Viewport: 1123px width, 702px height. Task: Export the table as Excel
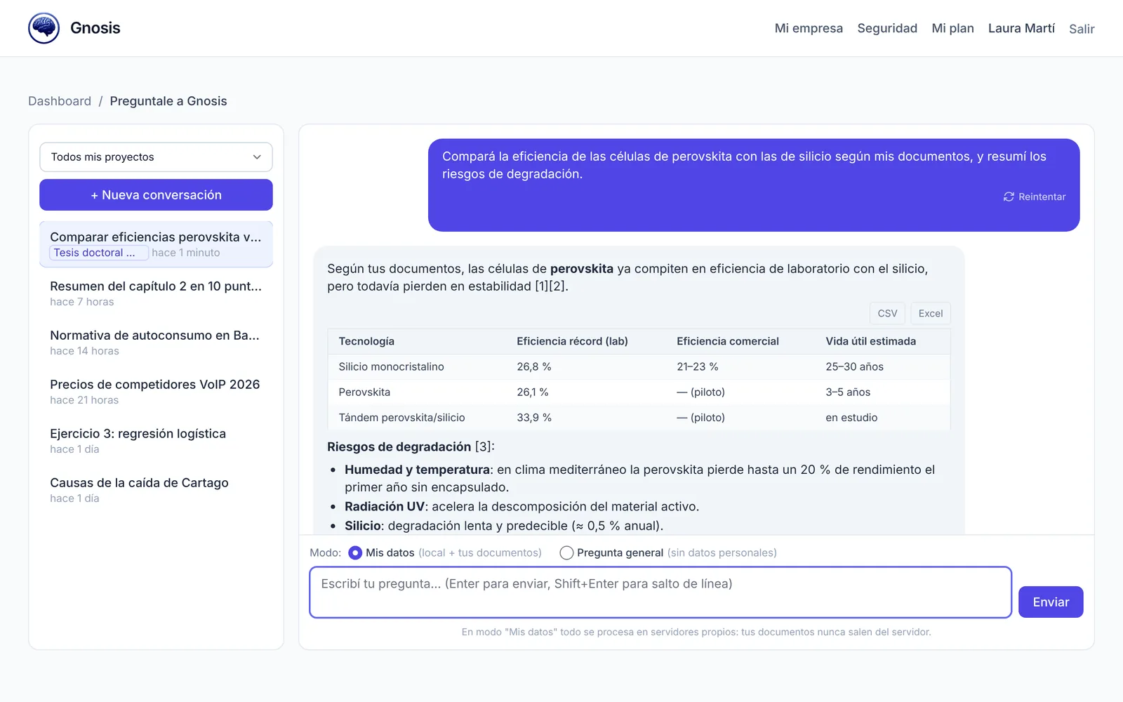931,313
